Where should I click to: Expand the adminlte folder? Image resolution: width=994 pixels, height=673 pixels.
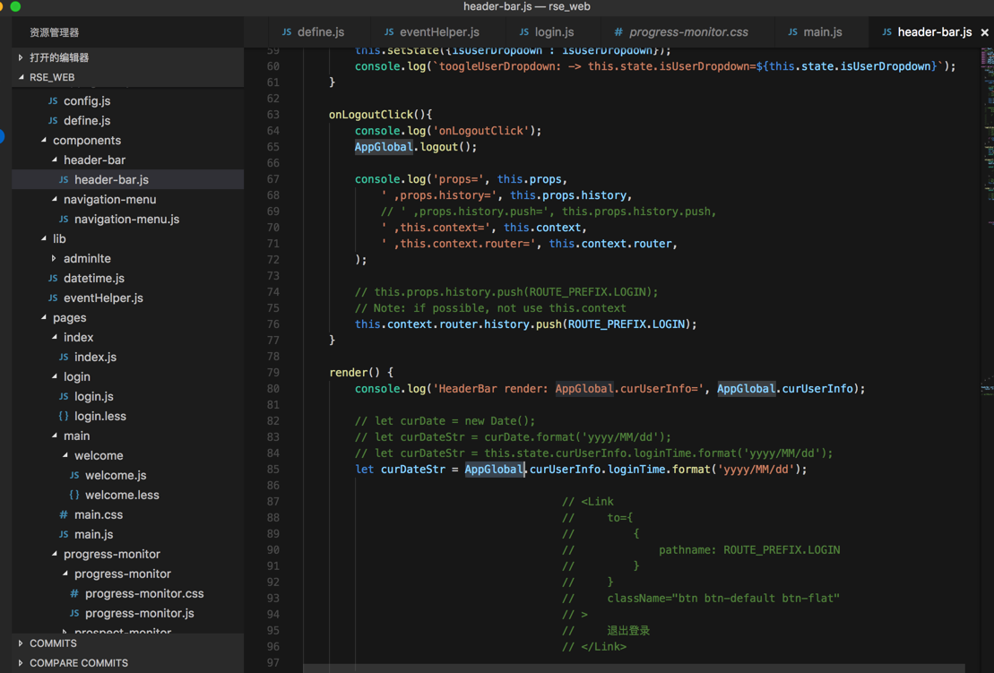tap(87, 259)
